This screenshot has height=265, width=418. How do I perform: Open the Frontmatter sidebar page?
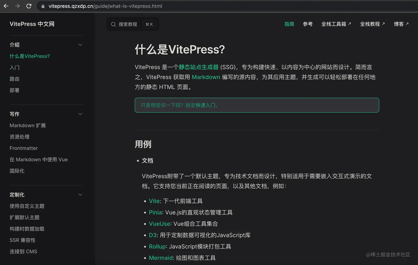click(24, 148)
